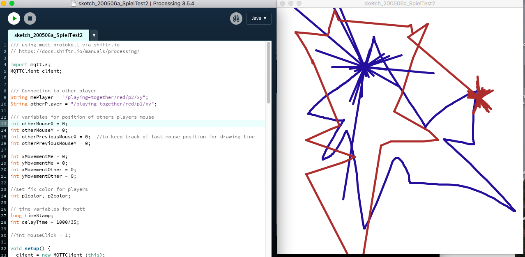
Task: Select the sketch_200506a_SpielTest2 editor tab
Action: pos(48,35)
